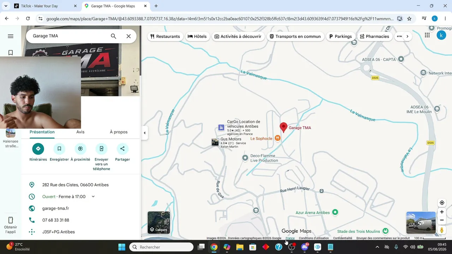Filter map by Parkings
The width and height of the screenshot is (452, 254).
click(340, 36)
